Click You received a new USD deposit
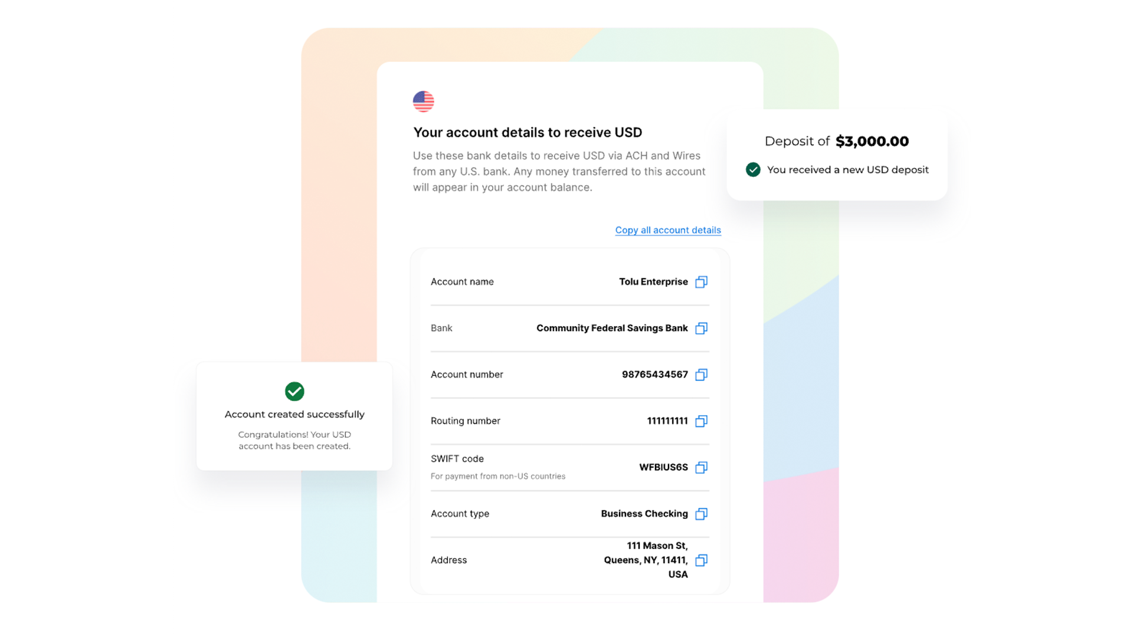 pyautogui.click(x=847, y=170)
